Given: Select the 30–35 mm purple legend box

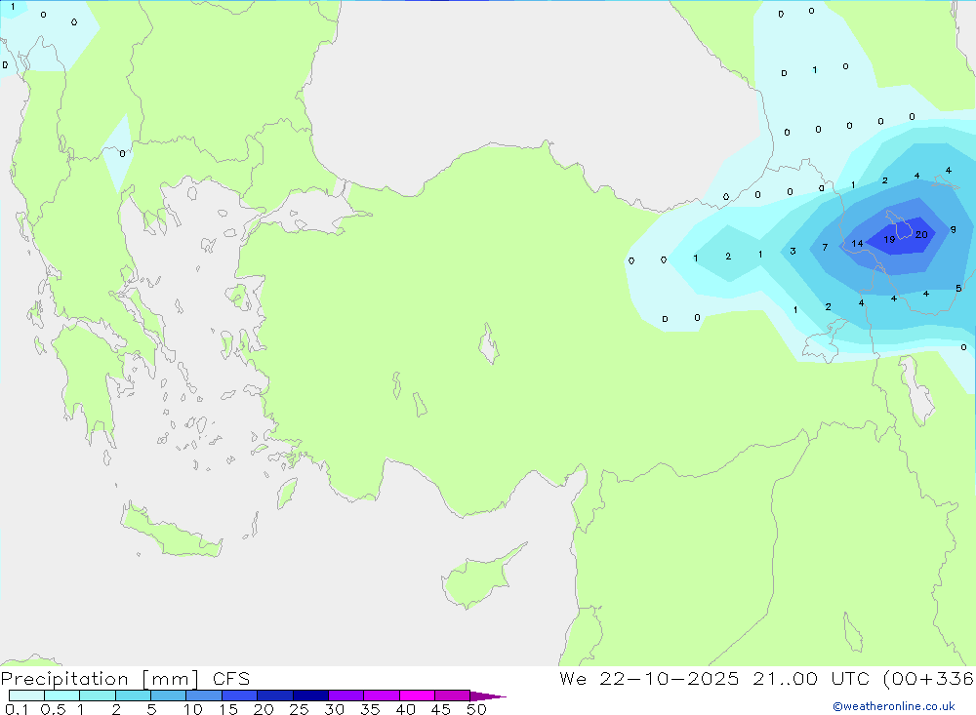Looking at the screenshot, I should pyautogui.click(x=346, y=695).
